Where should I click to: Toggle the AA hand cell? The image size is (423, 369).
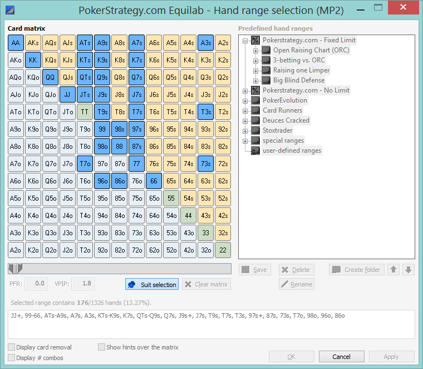click(16, 43)
